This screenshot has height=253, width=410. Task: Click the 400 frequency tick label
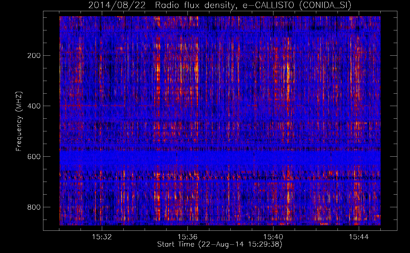point(34,106)
